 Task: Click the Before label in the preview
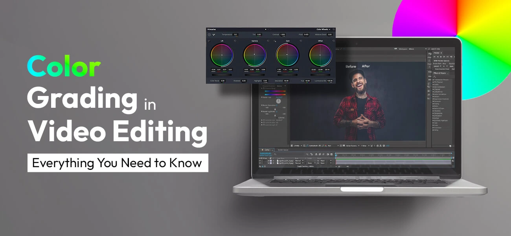[351, 66]
